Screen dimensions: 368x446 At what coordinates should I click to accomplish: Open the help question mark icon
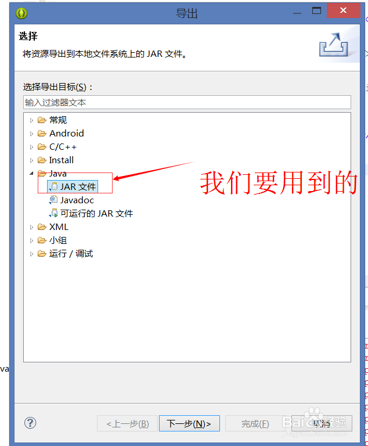(30, 423)
